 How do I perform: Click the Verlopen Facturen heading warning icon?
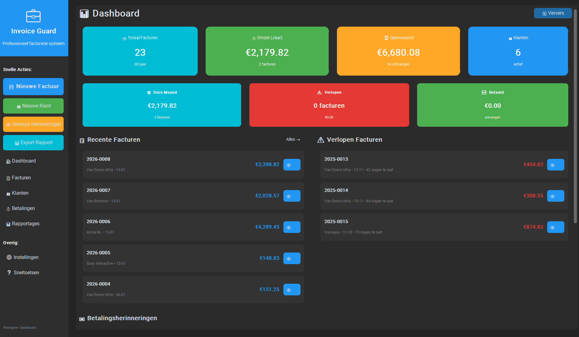tap(321, 140)
